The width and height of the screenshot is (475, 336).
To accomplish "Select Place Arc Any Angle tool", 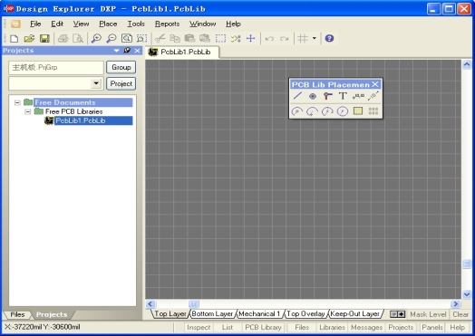I will click(327, 111).
